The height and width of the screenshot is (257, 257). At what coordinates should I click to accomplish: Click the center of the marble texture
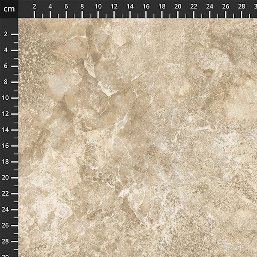(137, 137)
